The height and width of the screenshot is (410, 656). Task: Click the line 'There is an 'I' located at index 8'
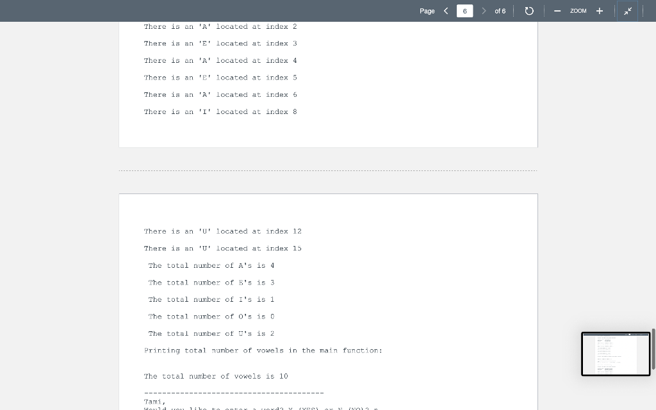[220, 111]
